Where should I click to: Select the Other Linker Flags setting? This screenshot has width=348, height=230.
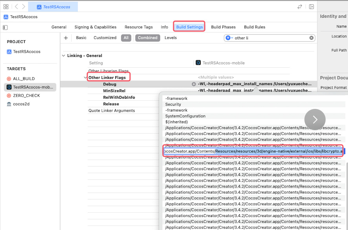[107, 77]
